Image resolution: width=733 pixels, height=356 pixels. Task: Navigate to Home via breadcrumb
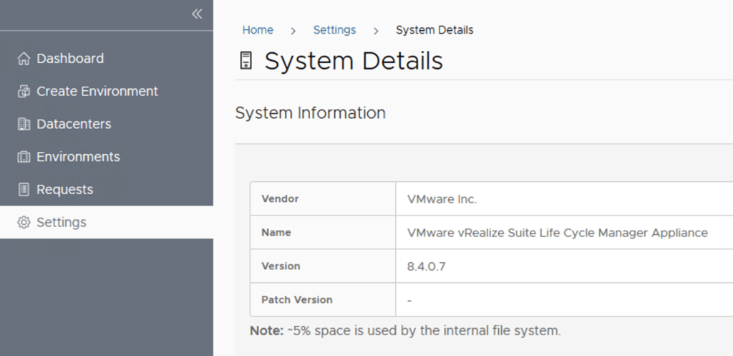pos(258,30)
